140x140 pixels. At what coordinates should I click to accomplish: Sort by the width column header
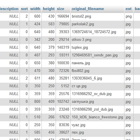[x=35, y=9]
